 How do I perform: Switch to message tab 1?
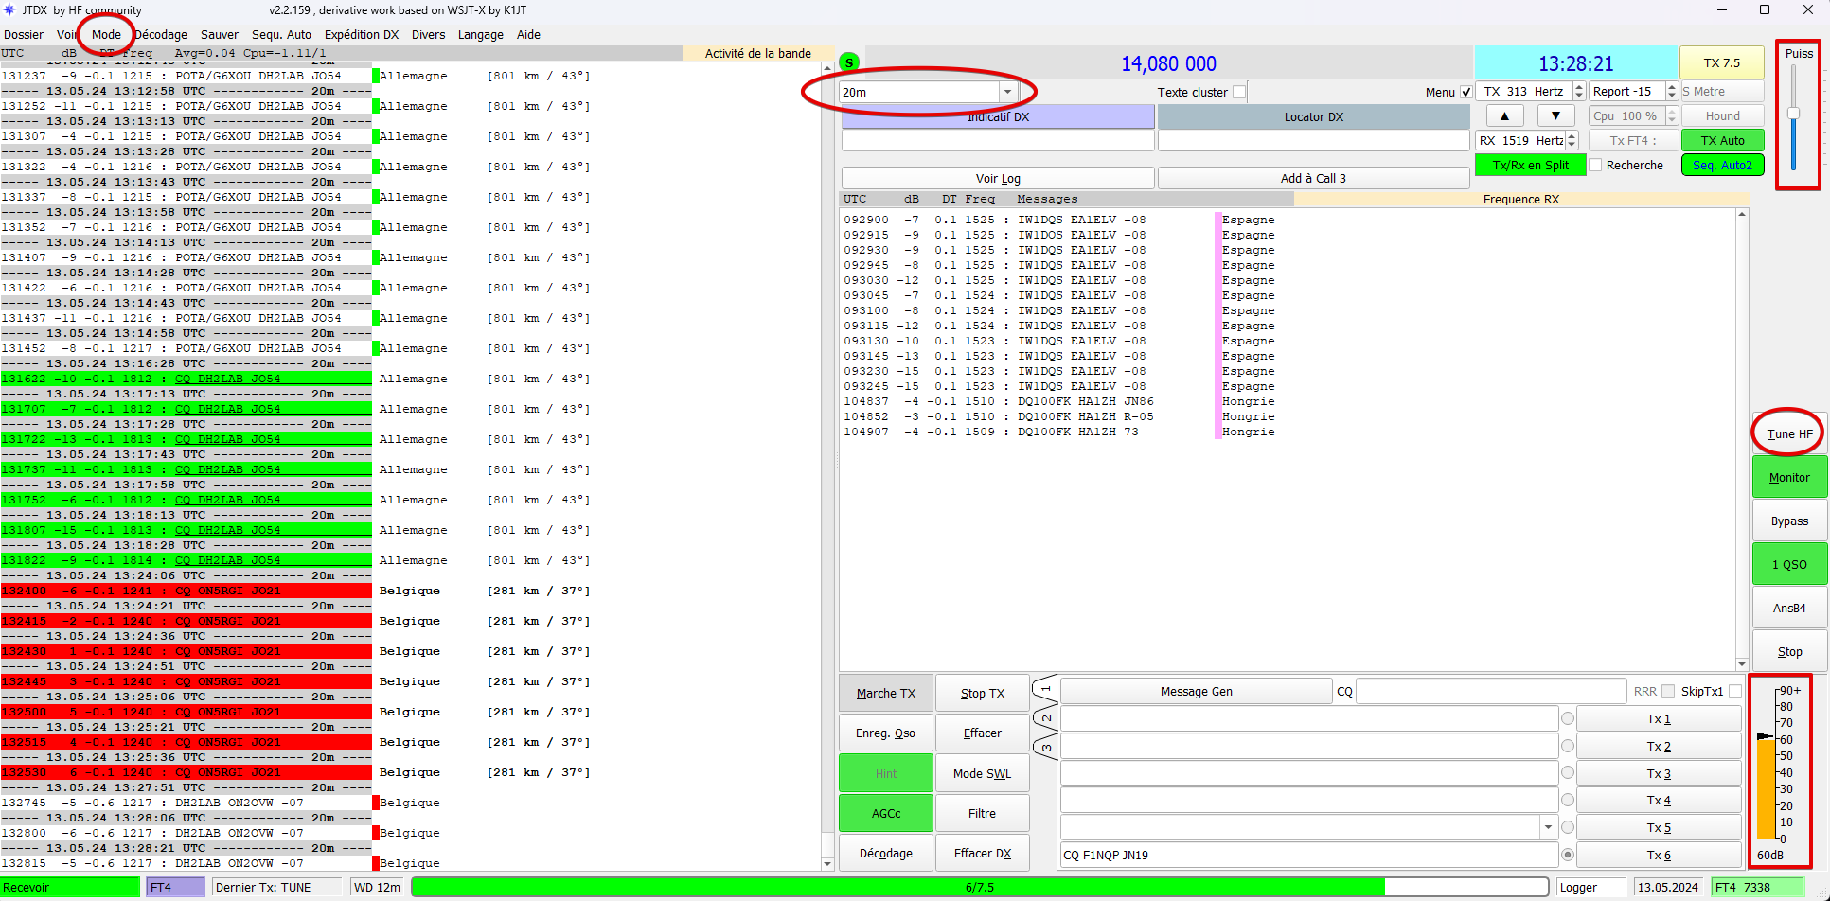pos(1045,689)
